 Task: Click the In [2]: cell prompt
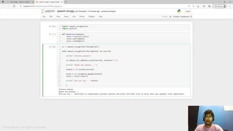pos(52,47)
